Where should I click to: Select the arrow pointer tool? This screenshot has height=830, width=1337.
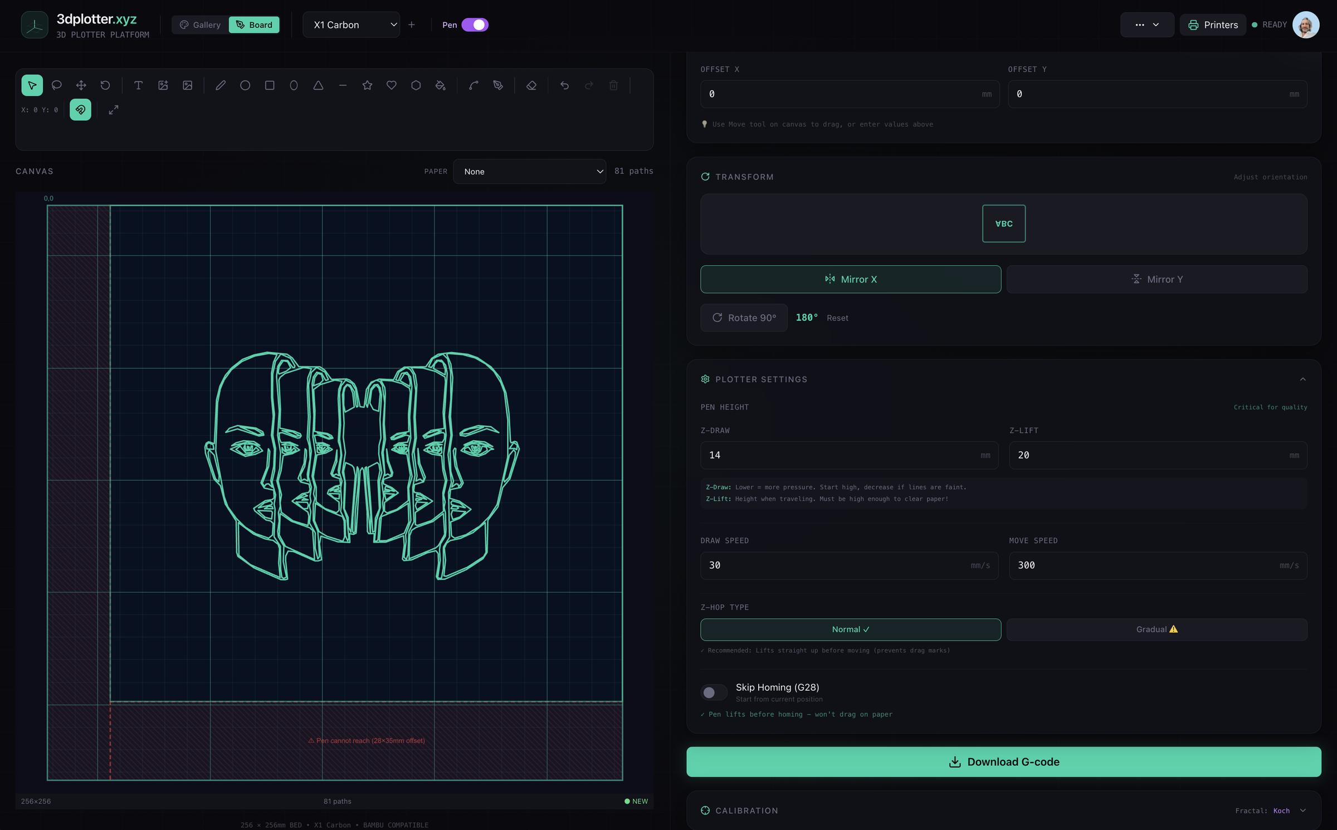click(x=32, y=85)
